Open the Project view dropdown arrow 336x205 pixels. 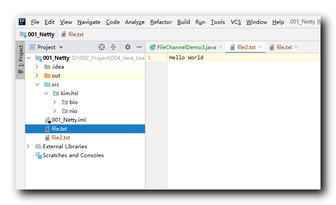click(x=61, y=47)
